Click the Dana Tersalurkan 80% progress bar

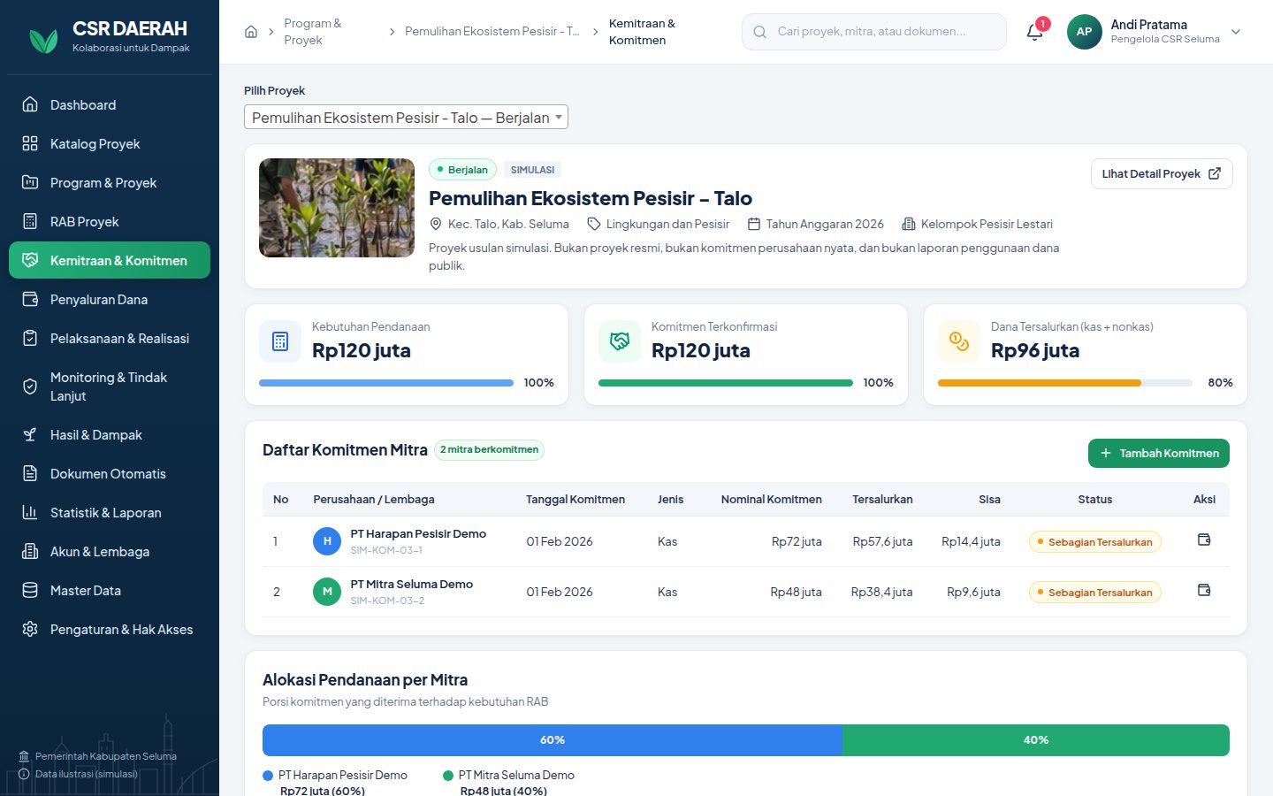[1065, 383]
